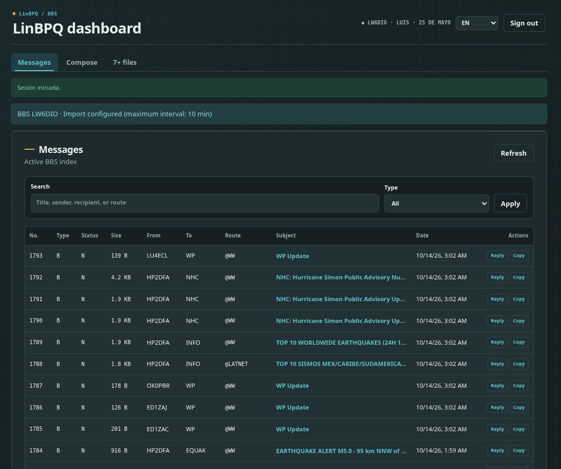Open the Messages tab

tap(35, 62)
